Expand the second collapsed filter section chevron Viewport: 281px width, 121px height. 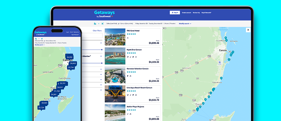pyautogui.click(x=101, y=74)
